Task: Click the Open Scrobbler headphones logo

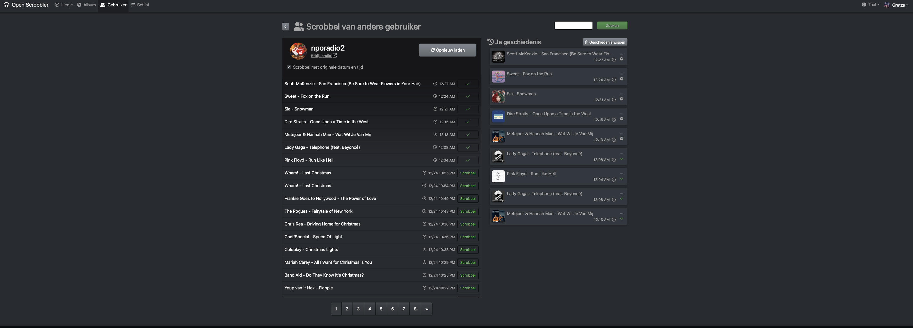Action: tap(6, 5)
